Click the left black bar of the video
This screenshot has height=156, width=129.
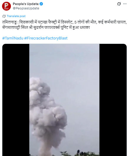(x=16, y=100)
